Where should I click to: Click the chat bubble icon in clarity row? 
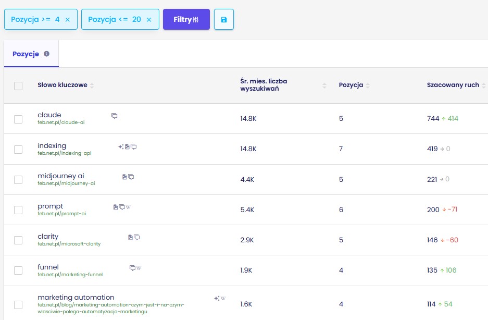pyautogui.click(x=136, y=237)
